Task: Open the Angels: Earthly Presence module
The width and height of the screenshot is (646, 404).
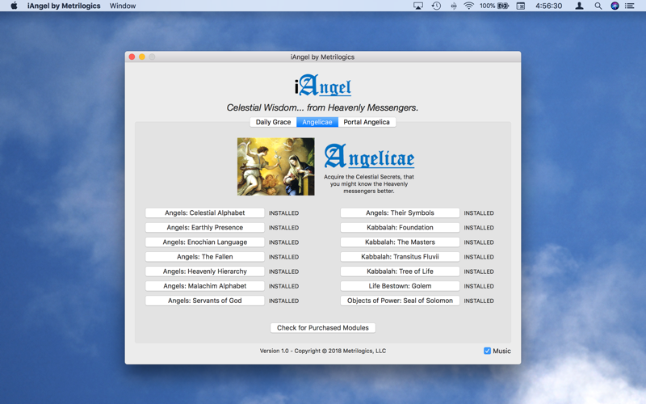Action: click(205, 228)
